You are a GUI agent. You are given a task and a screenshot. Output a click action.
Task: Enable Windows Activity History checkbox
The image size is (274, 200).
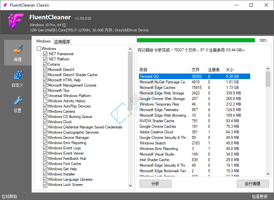(x=45, y=101)
